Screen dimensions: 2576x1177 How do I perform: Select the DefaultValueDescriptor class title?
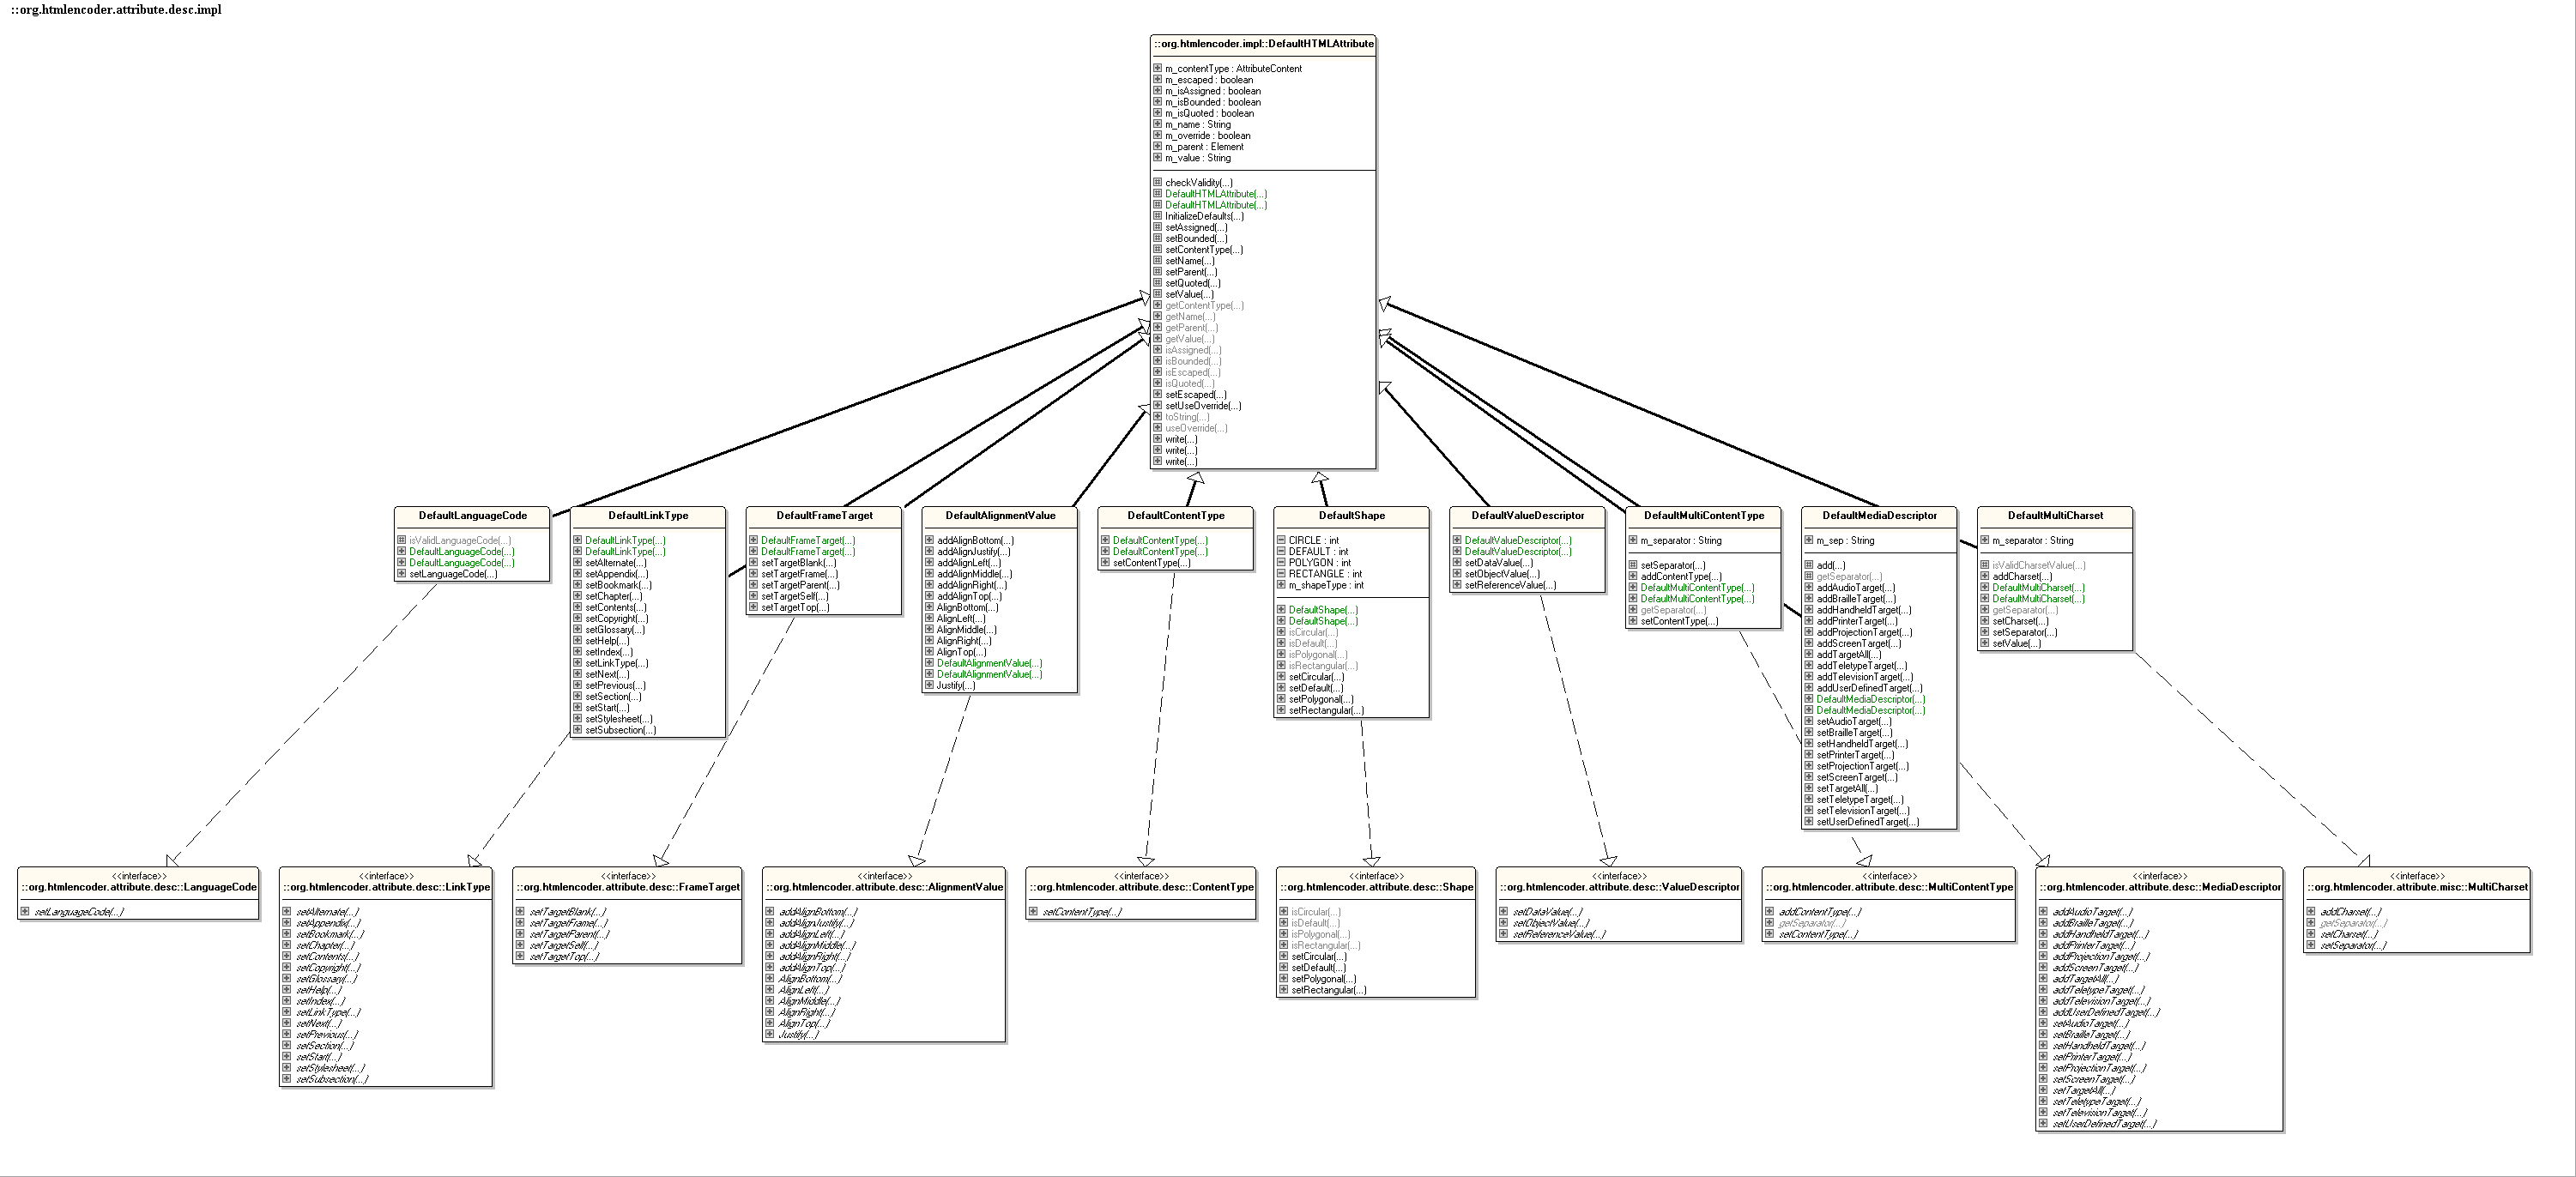point(1528,516)
